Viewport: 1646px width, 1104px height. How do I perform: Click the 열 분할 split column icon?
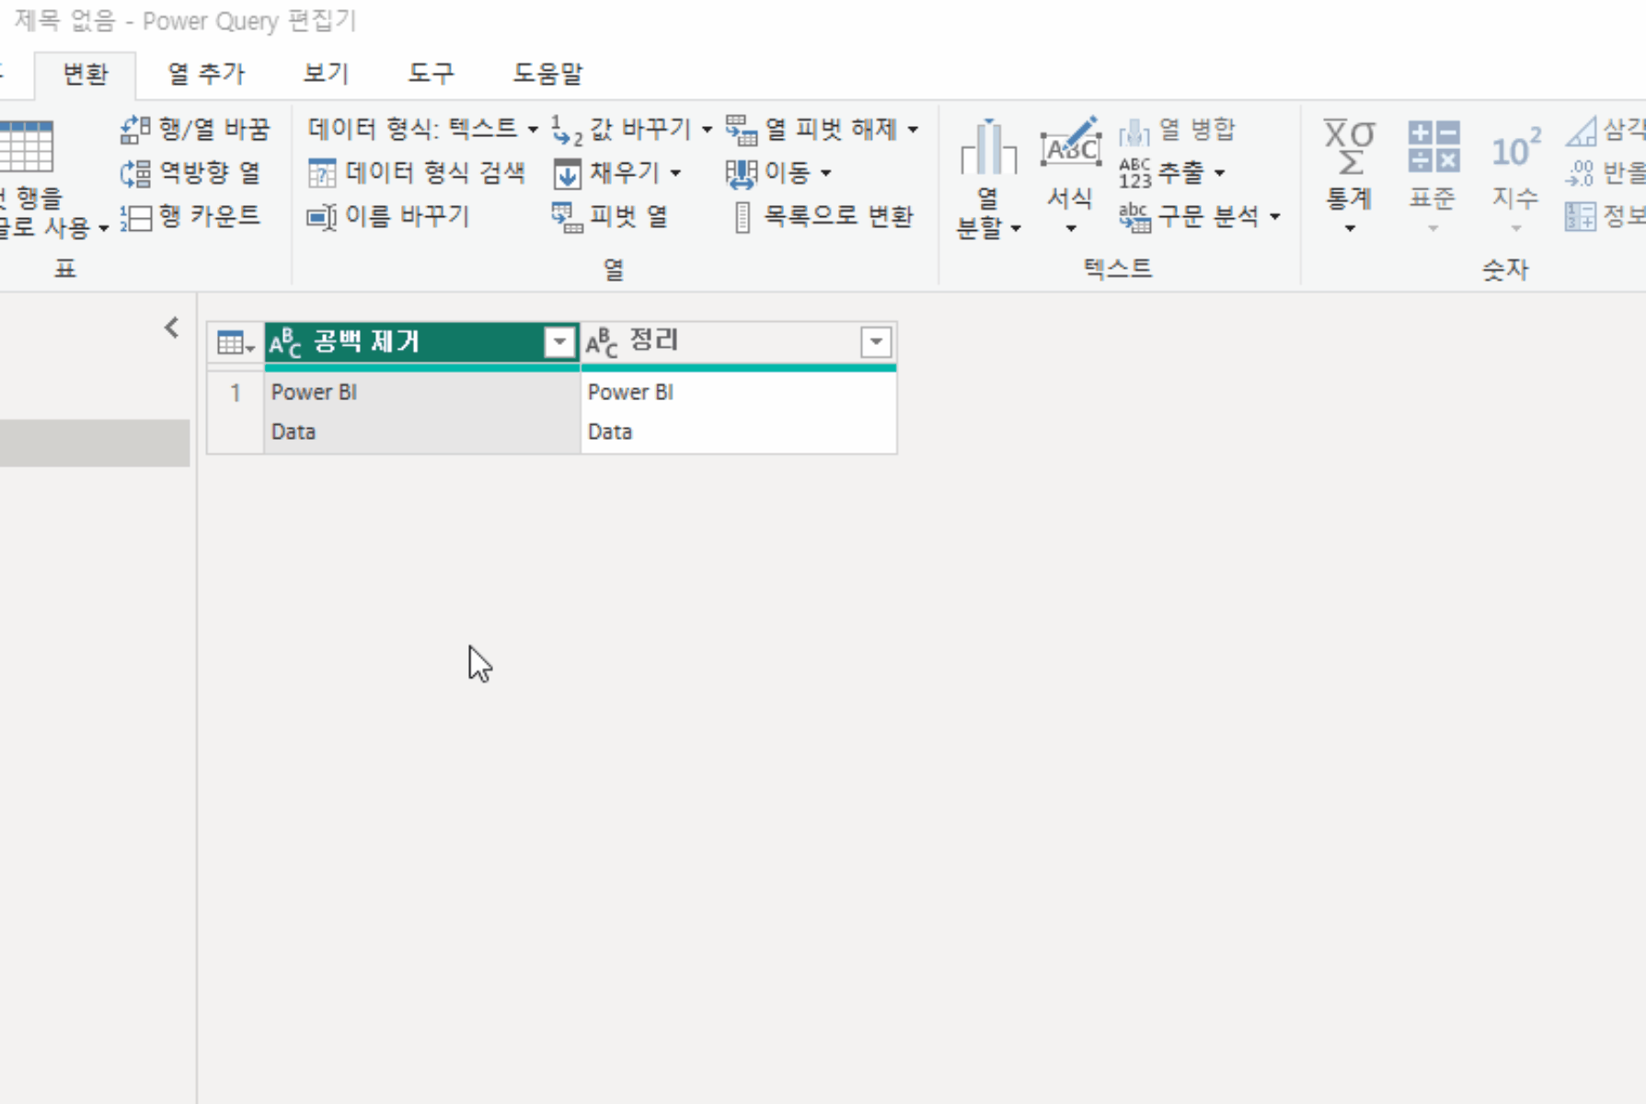pos(988,147)
